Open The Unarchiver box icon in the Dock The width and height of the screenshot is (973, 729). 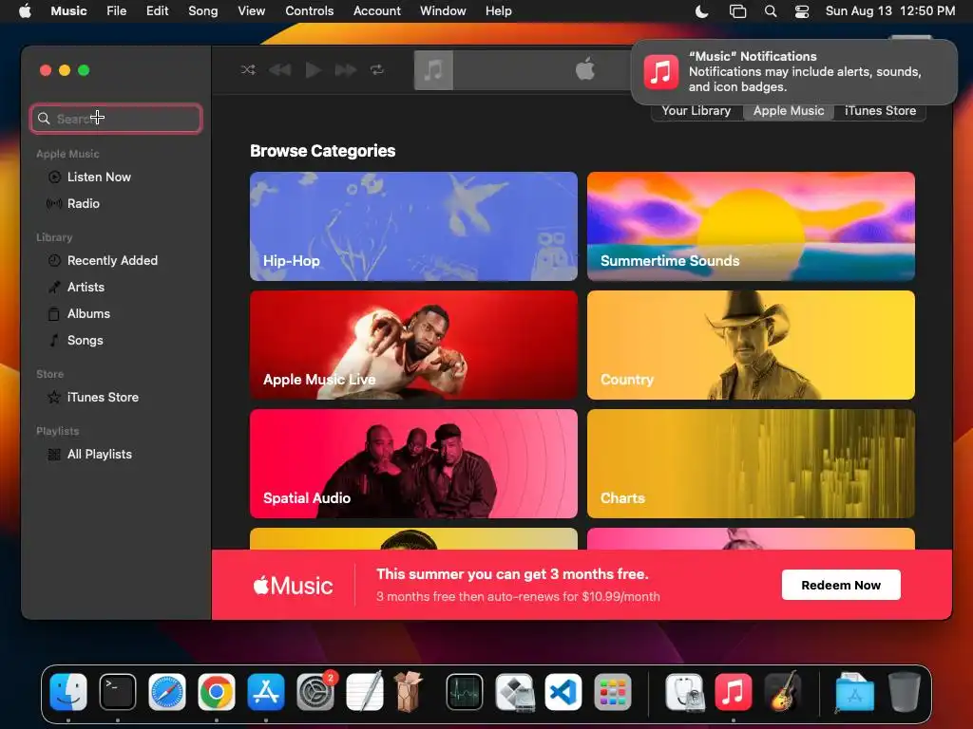pos(409,692)
